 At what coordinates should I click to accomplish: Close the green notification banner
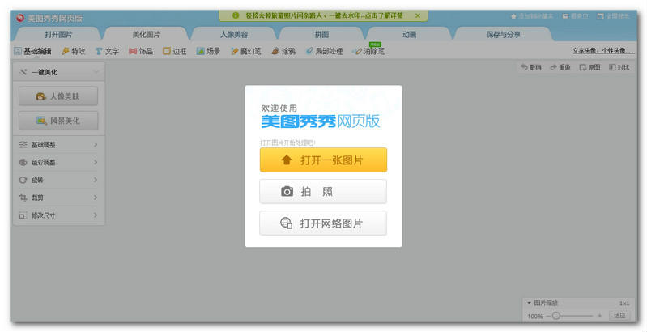(x=418, y=15)
